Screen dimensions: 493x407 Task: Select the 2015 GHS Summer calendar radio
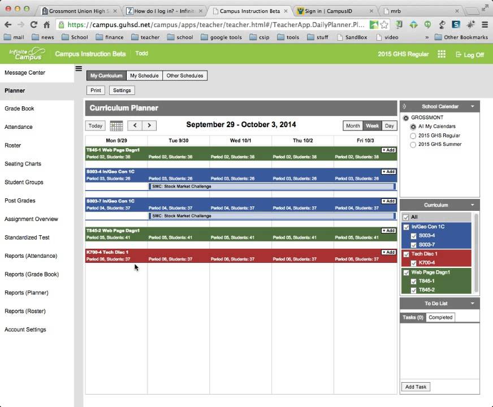pos(413,145)
